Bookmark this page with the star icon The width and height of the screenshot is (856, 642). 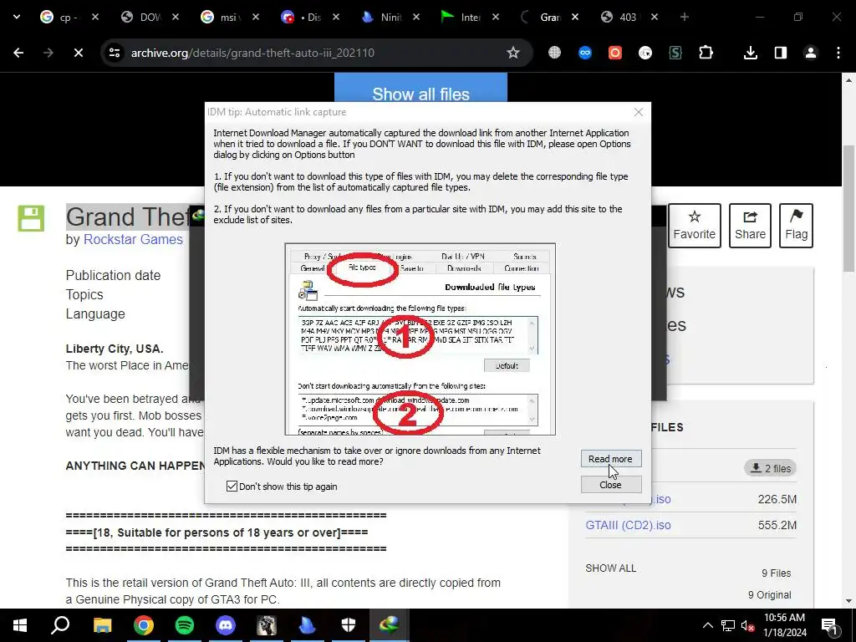click(512, 53)
